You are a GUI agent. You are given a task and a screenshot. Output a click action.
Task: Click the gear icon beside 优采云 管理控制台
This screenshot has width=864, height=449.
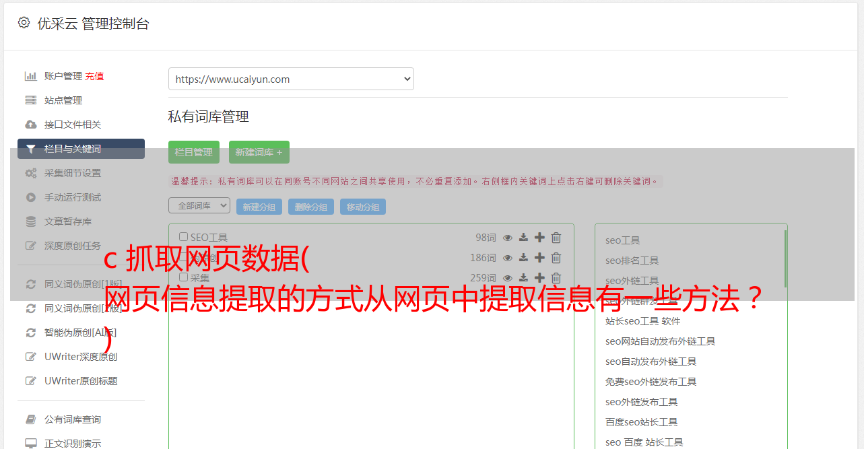point(24,23)
